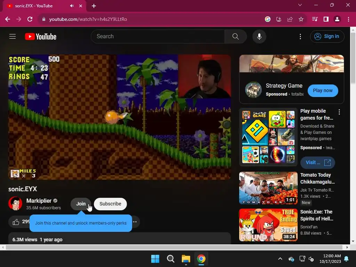Screen dimensions: 356x267
Task: Click the OneDrive cloud tray icon
Action: point(291,259)
